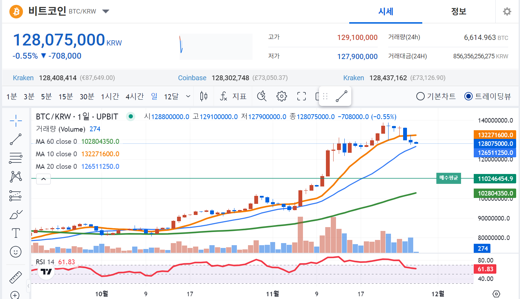Open settings gear in header
The height and width of the screenshot is (299, 520).
coord(507,11)
